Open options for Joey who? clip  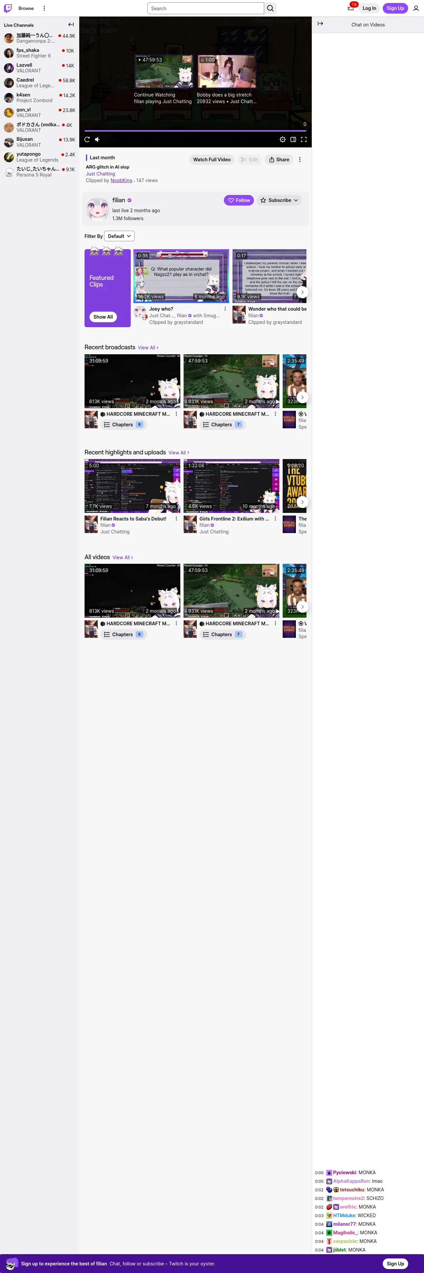tap(225, 309)
